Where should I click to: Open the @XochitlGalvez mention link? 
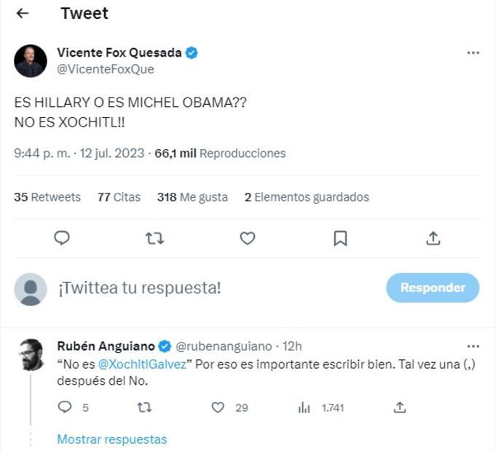[x=142, y=364]
